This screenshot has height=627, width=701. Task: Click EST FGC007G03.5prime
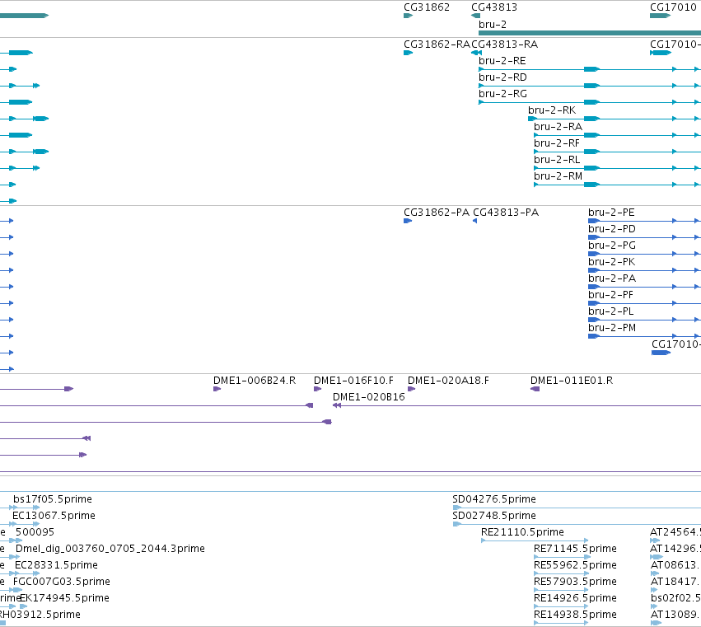point(62,582)
